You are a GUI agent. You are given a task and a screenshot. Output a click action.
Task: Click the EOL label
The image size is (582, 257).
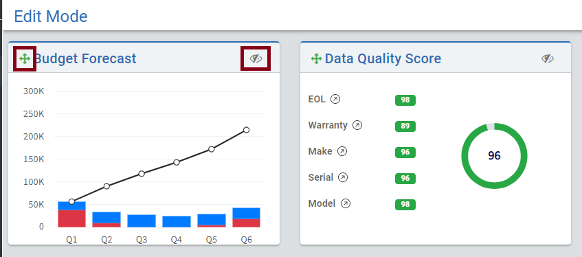(317, 99)
